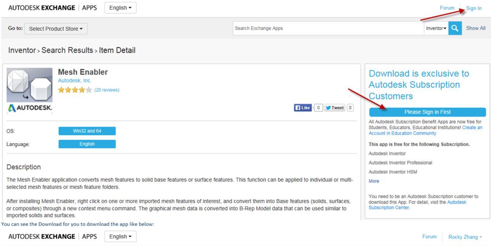Click the Facebook like count box
This screenshot has width=491, height=246.
click(x=318, y=108)
